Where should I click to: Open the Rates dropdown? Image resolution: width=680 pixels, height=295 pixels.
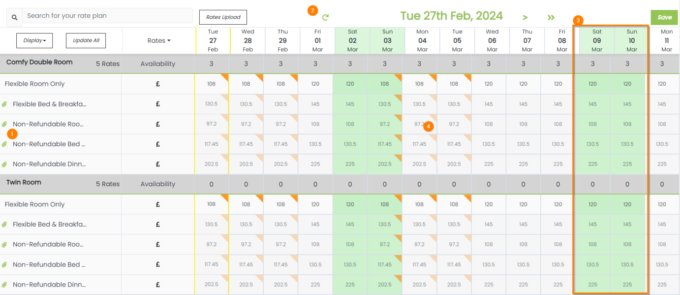159,40
